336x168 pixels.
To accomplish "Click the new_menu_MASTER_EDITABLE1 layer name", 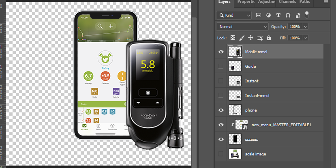I will (x=281, y=125).
